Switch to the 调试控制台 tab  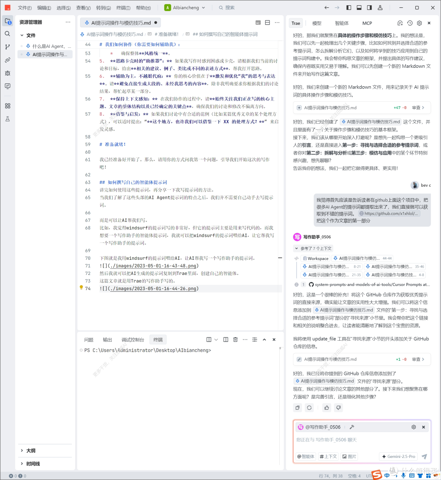point(133,339)
